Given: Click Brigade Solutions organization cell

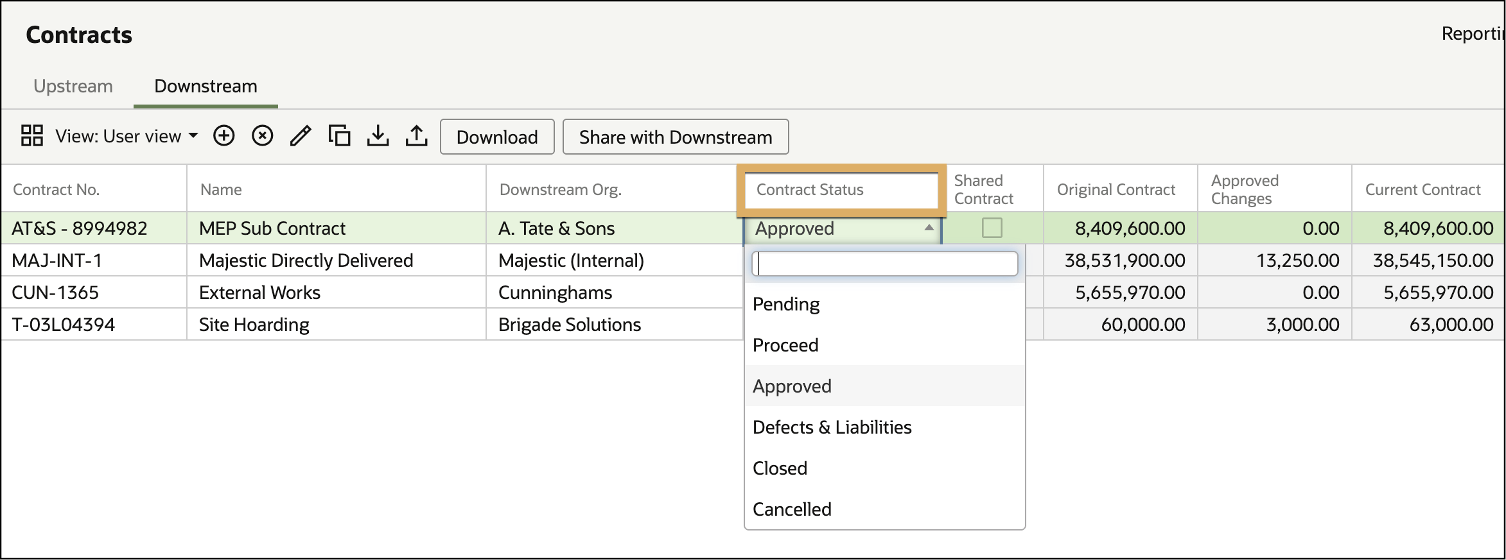Looking at the screenshot, I should (615, 324).
